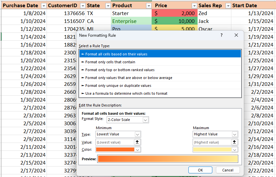Click the Minimum Value input field

(115, 142)
